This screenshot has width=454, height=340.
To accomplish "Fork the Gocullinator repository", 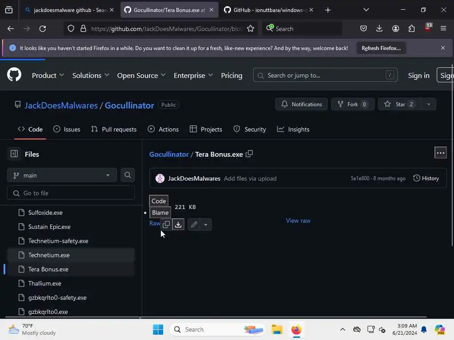I will [x=353, y=104].
